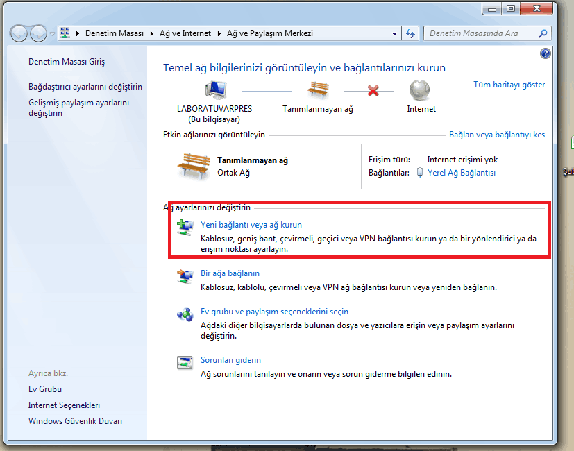Click the Ev grubu ve paylaşım icon

[x=185, y=314]
